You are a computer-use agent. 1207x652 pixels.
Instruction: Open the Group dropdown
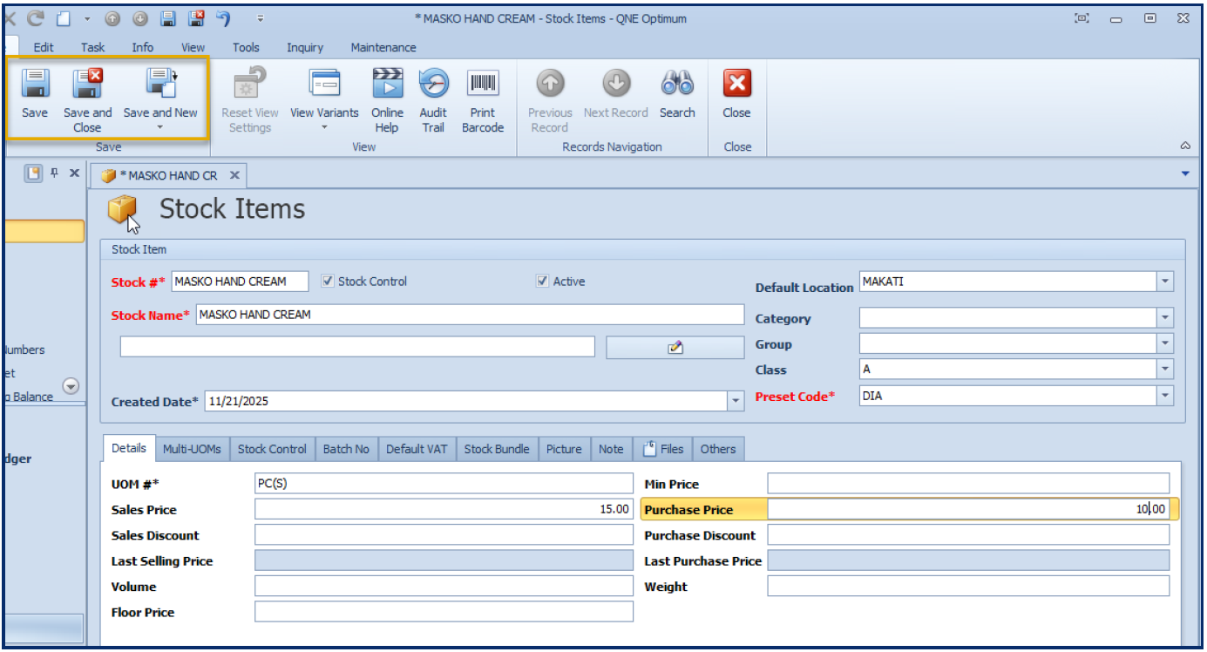1165,343
